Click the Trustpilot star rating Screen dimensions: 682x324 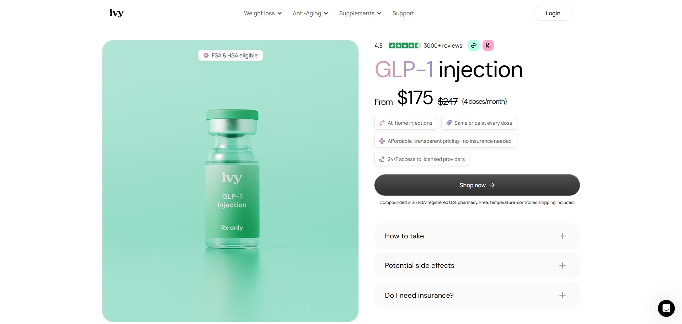click(405, 45)
